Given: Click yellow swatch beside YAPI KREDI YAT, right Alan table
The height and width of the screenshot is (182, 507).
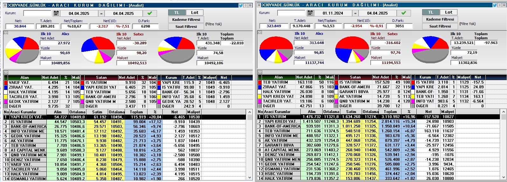Looking at the screenshot, I should [x=260, y=97].
